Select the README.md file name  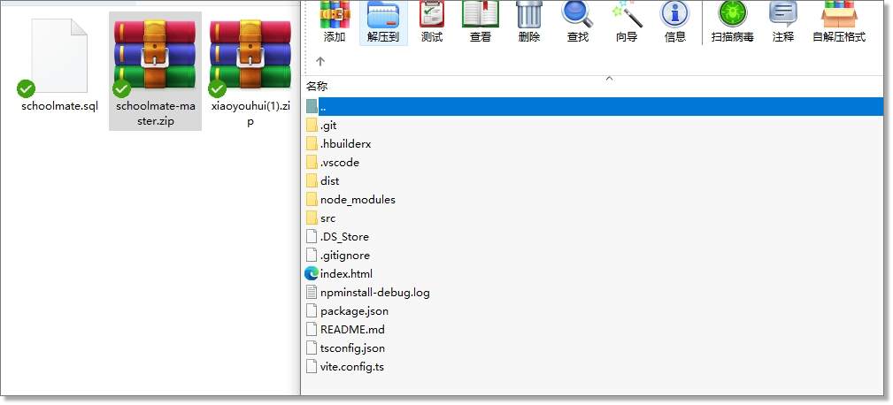352,329
